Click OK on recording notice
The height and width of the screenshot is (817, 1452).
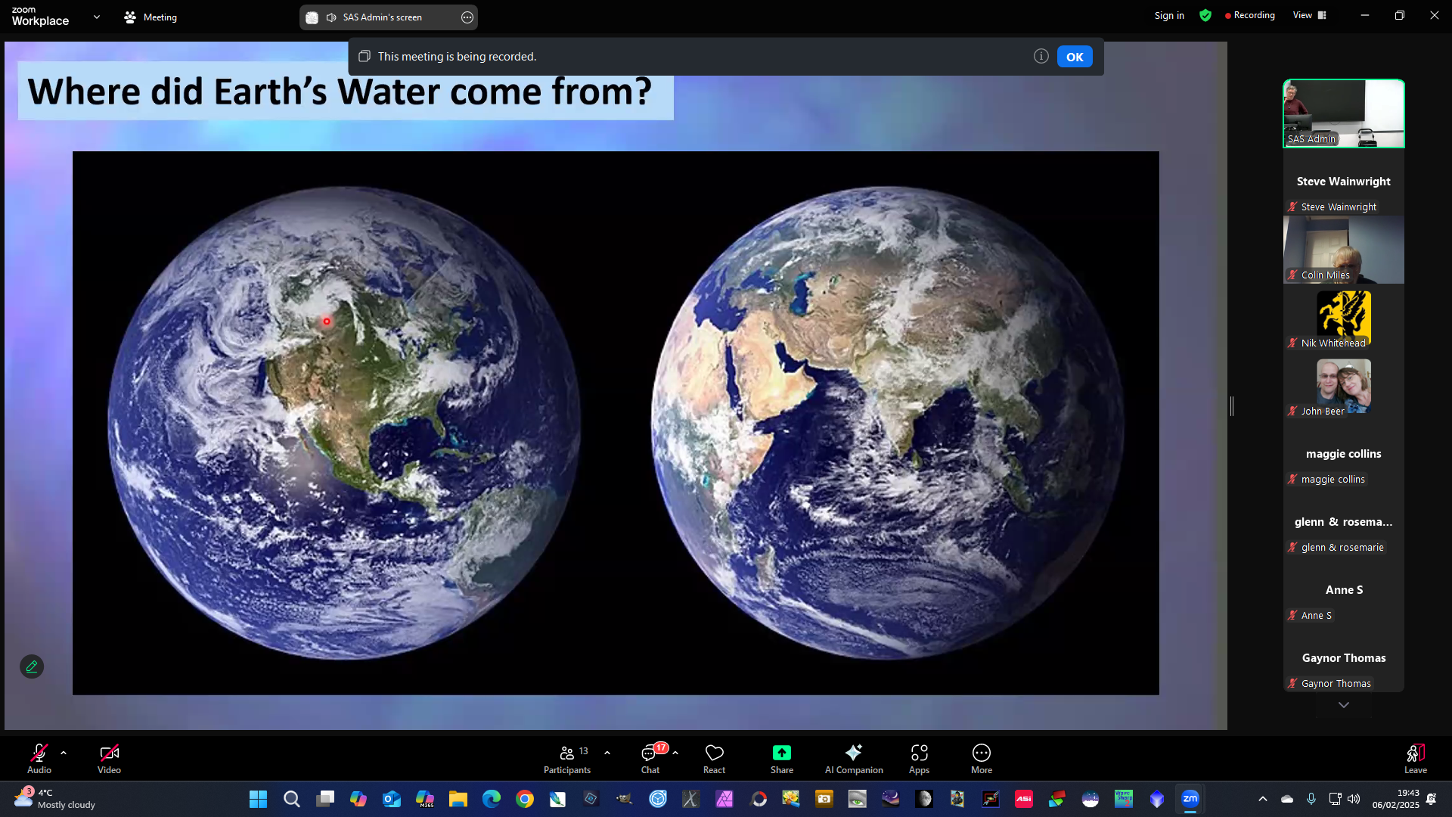click(1074, 57)
